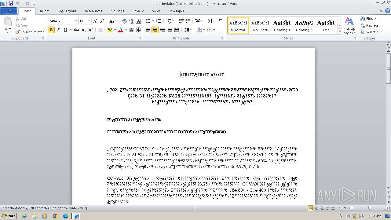Click the Windows Start button

coord(8,216)
